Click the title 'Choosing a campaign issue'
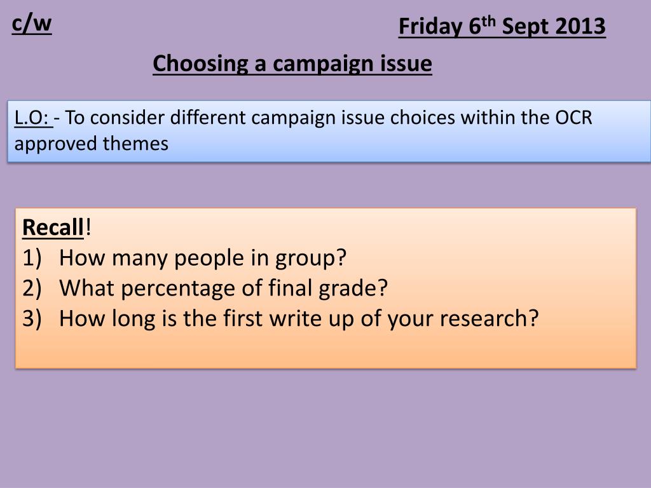This screenshot has width=651, height=488. pos(292,64)
